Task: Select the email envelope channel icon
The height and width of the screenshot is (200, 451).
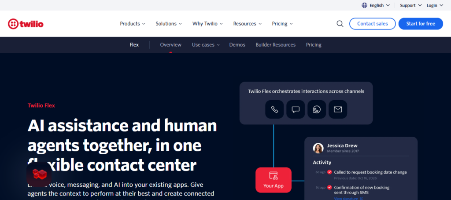Action: coord(338,109)
